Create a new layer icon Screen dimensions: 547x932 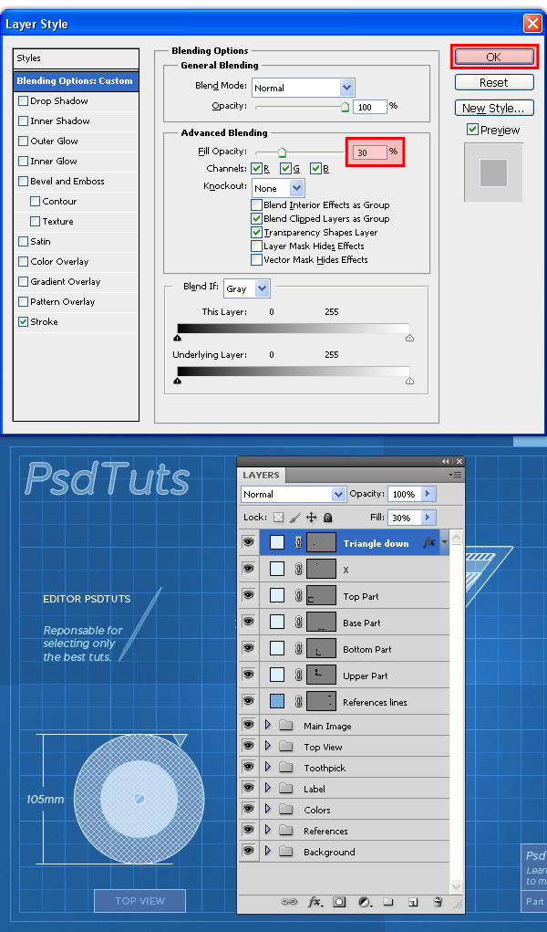tap(413, 902)
